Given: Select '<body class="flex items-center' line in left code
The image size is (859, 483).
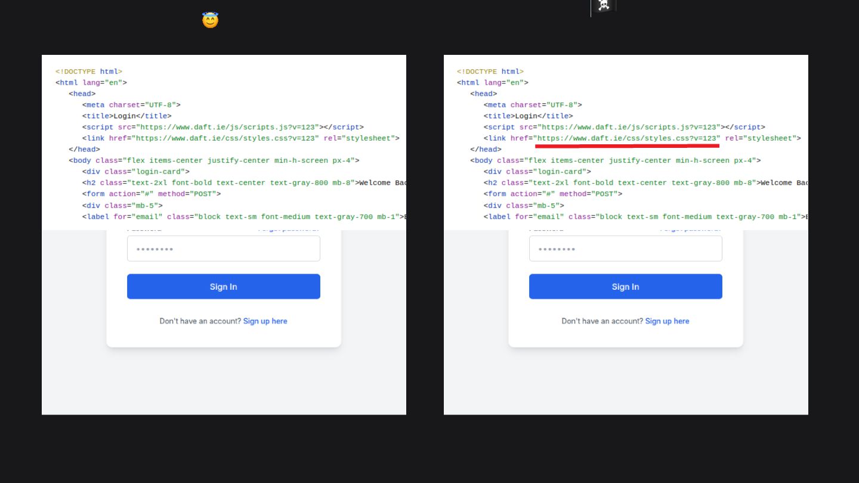Looking at the screenshot, I should tap(214, 160).
